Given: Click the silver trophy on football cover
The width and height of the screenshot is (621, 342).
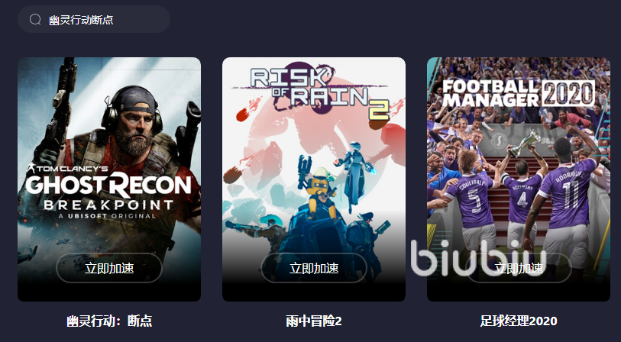Looking at the screenshot, I should (525, 144).
